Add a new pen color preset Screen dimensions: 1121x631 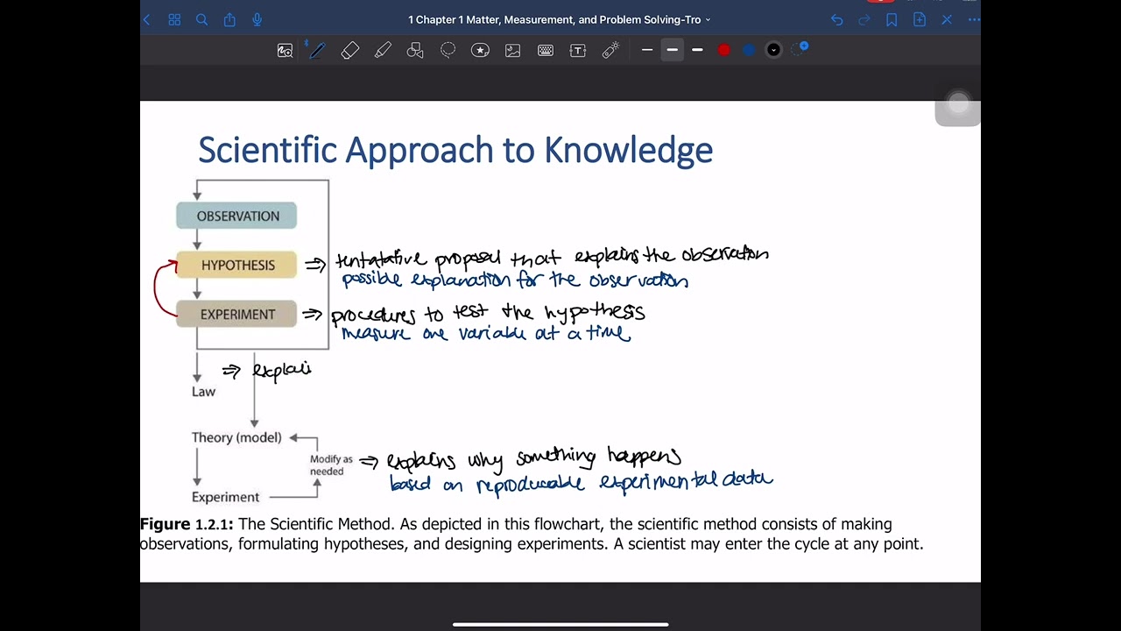pyautogui.click(x=800, y=49)
